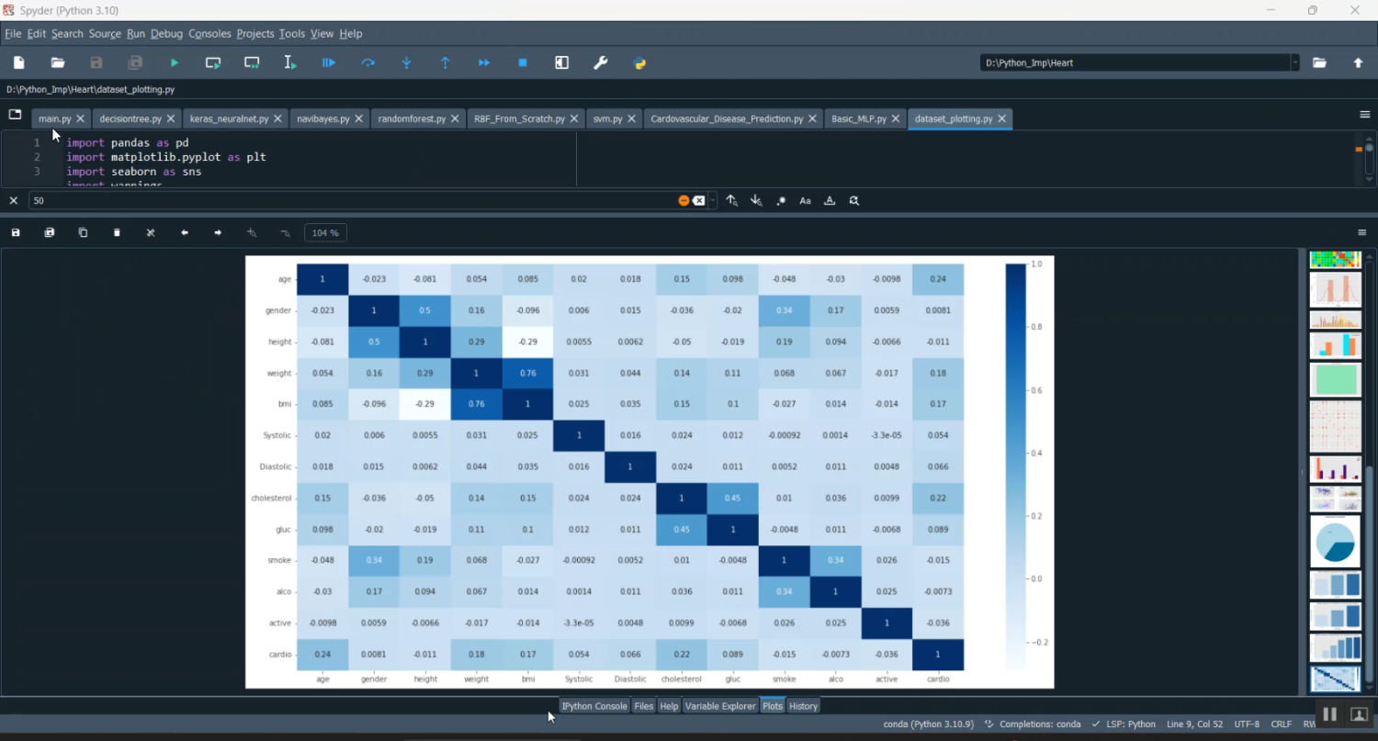
Task: Save the current plot as image
Action: click(x=16, y=233)
